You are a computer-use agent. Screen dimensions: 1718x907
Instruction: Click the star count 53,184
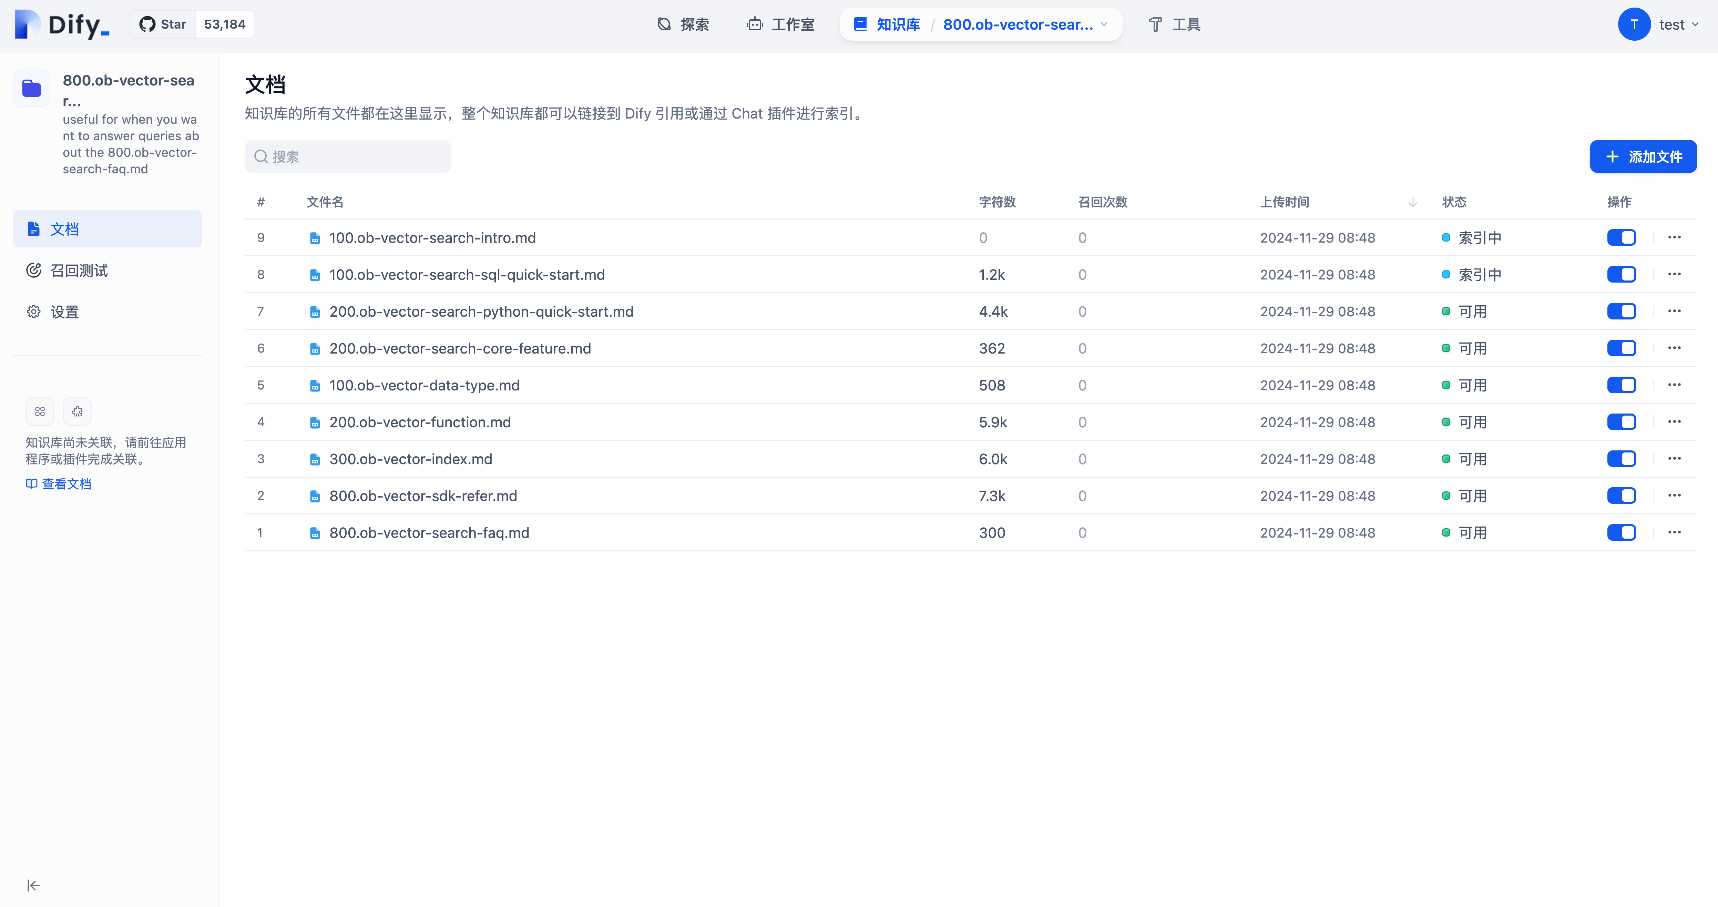pos(225,25)
